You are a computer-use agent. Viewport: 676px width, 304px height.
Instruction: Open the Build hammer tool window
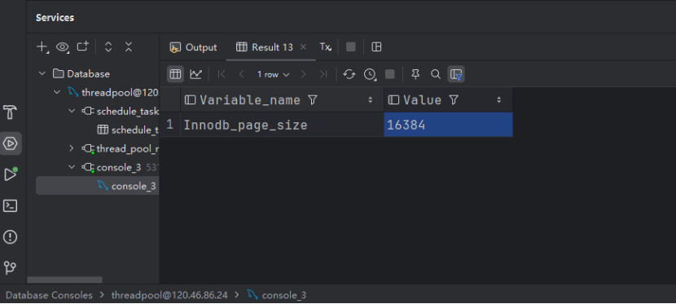click(10, 112)
